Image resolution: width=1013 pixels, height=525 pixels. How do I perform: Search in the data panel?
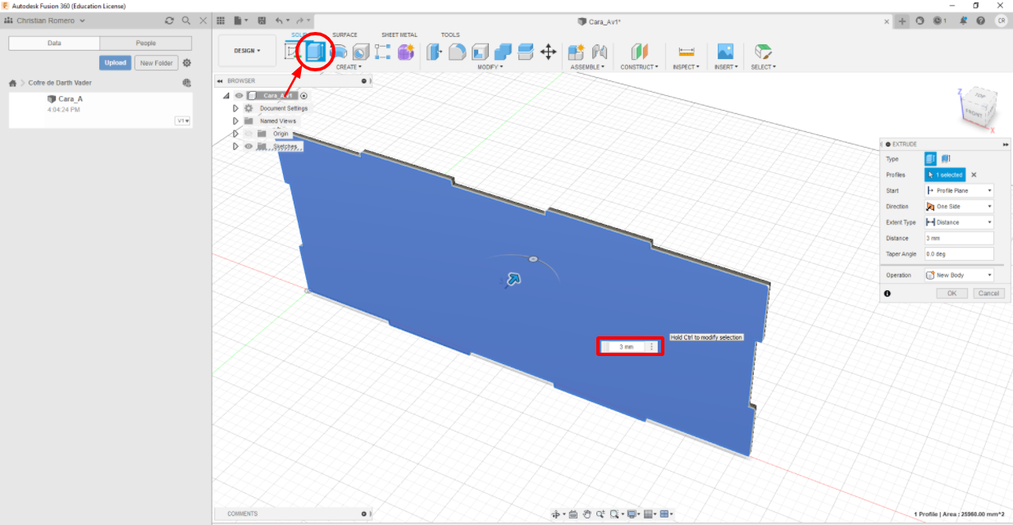pyautogui.click(x=186, y=21)
